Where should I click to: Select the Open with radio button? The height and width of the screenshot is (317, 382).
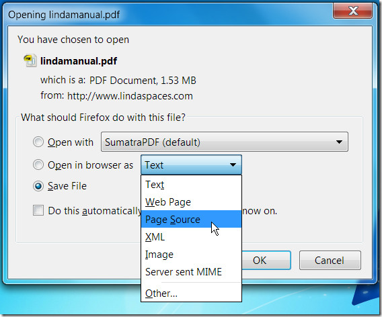(x=38, y=142)
